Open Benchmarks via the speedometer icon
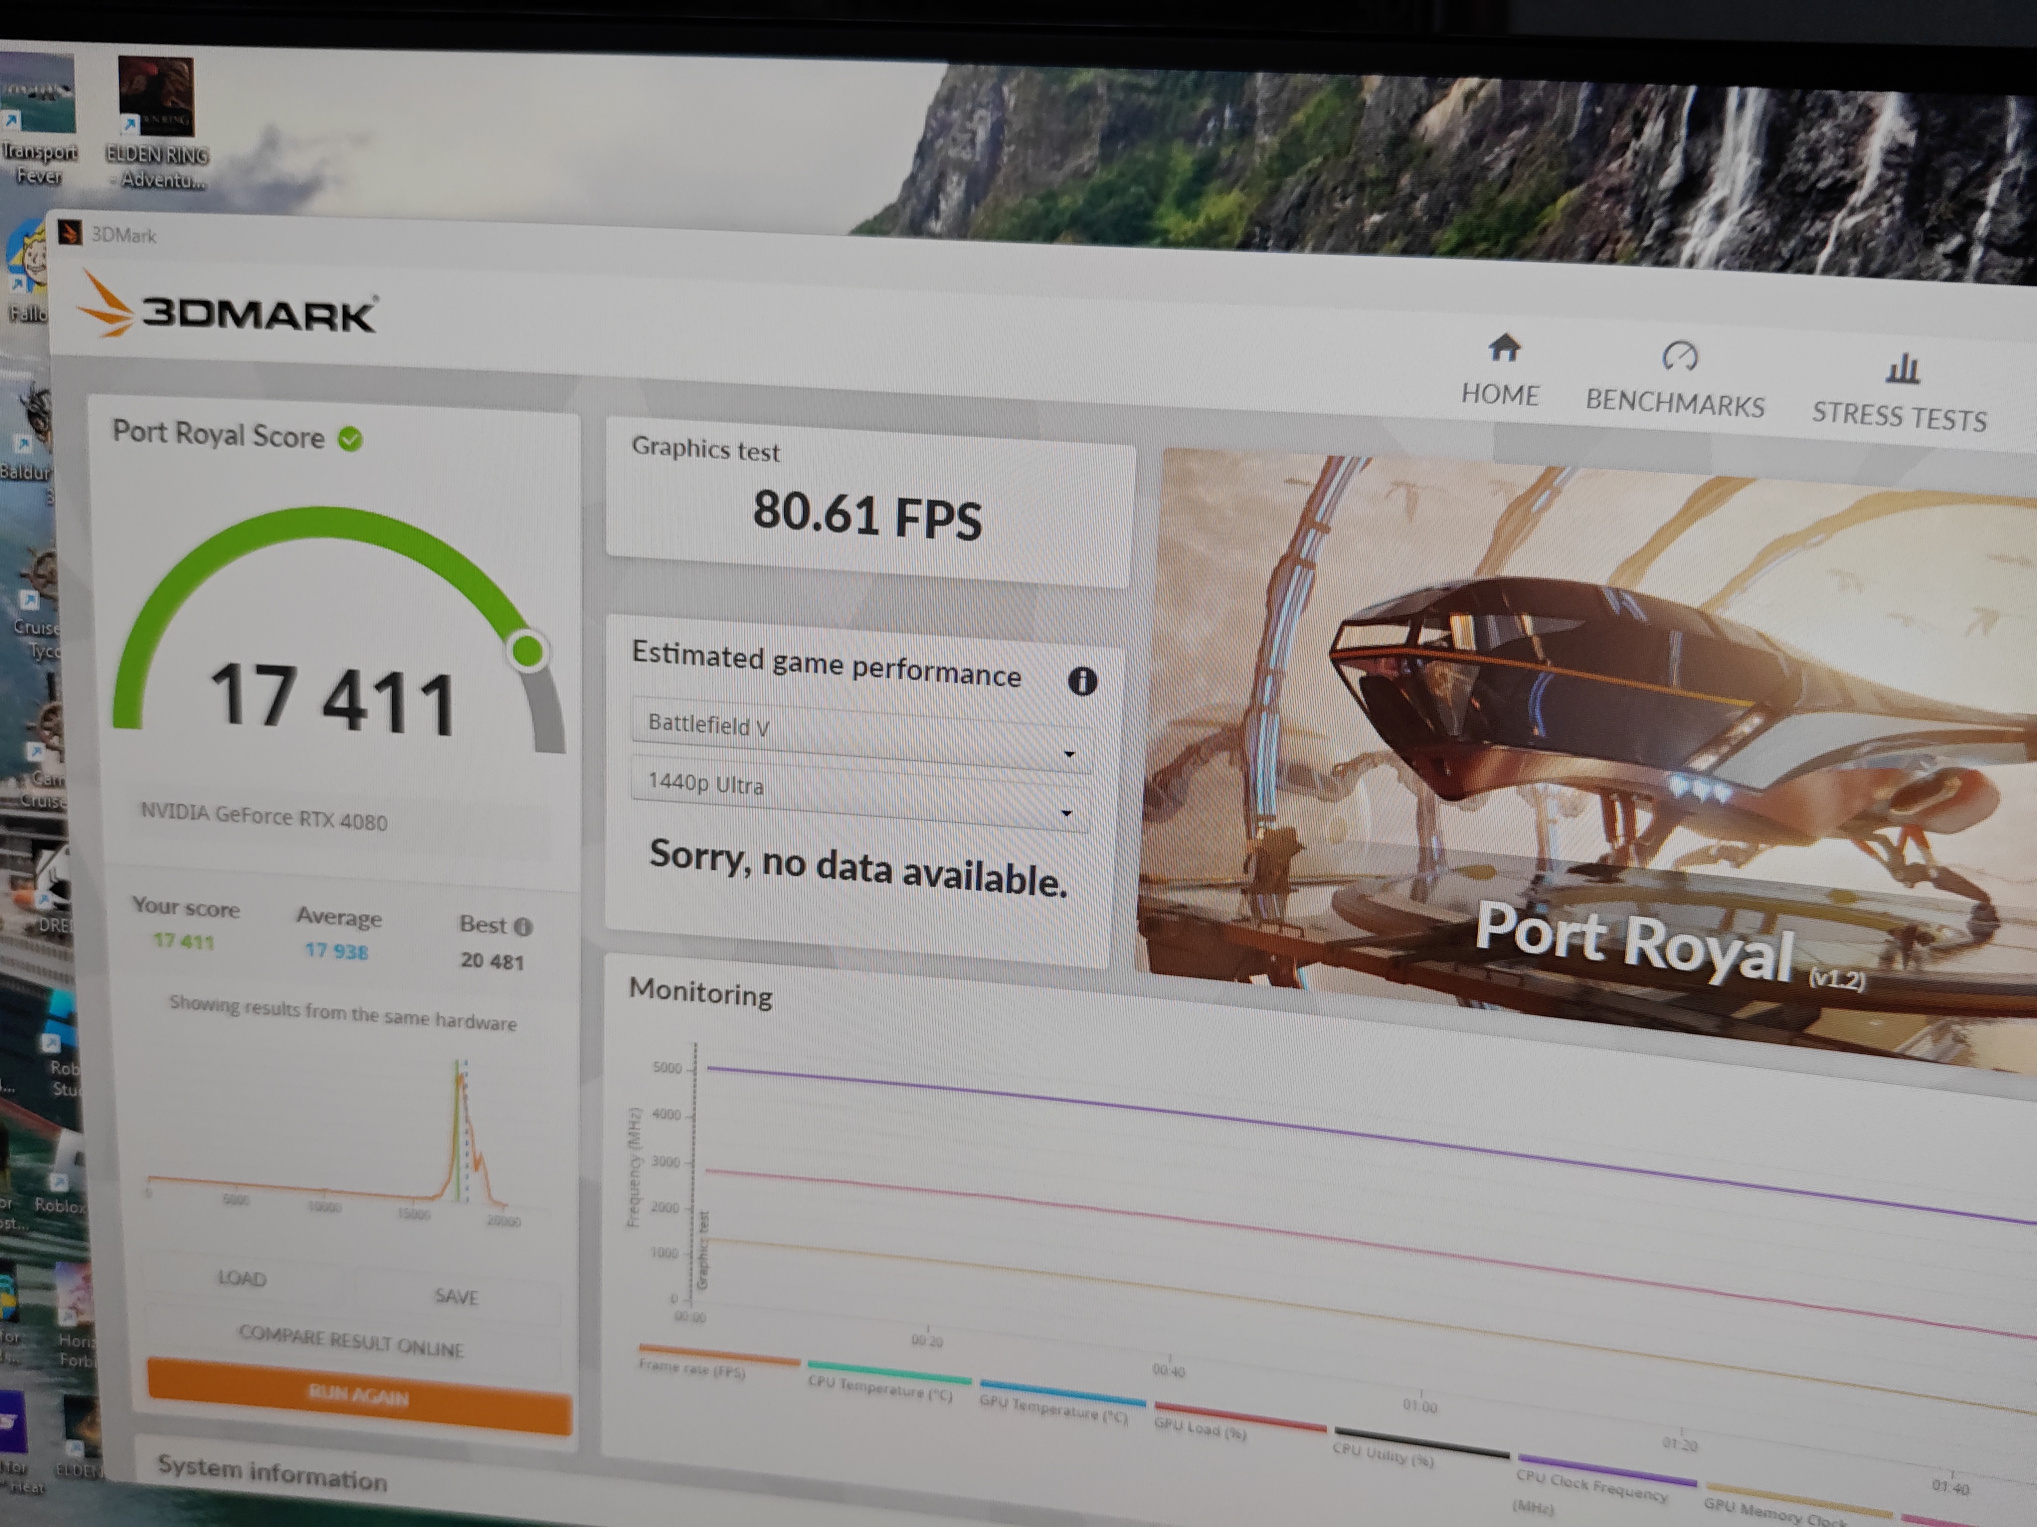Viewport: 2037px width, 1527px height. [x=1679, y=355]
